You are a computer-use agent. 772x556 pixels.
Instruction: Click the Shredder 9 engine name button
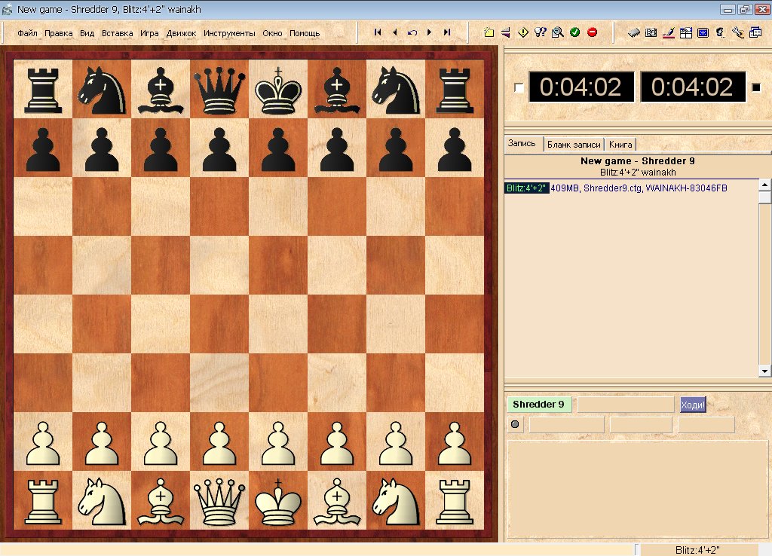(539, 405)
